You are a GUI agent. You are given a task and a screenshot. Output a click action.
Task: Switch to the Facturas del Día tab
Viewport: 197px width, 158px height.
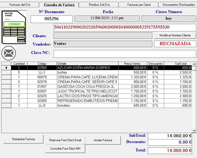(20, 5)
